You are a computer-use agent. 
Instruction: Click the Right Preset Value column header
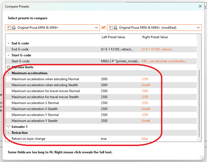[x=155, y=37]
